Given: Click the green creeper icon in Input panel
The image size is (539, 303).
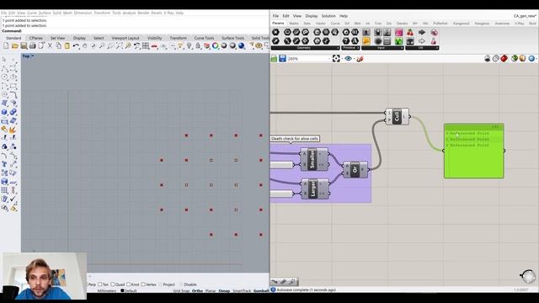Looking at the screenshot, I should pyautogui.click(x=398, y=41).
